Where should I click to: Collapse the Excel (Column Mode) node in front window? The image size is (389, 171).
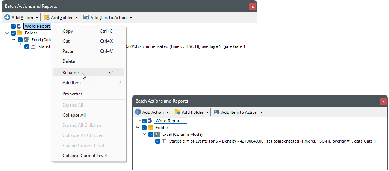tap(145, 134)
